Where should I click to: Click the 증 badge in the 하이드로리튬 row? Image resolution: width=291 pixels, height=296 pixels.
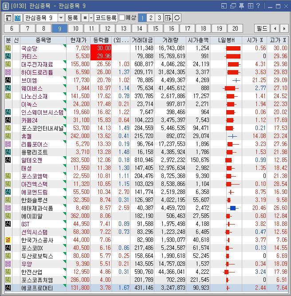8,72
